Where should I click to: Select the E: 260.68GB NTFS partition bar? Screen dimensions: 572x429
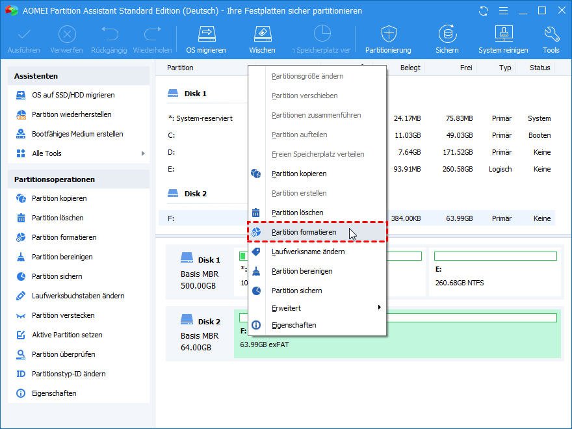(495, 272)
